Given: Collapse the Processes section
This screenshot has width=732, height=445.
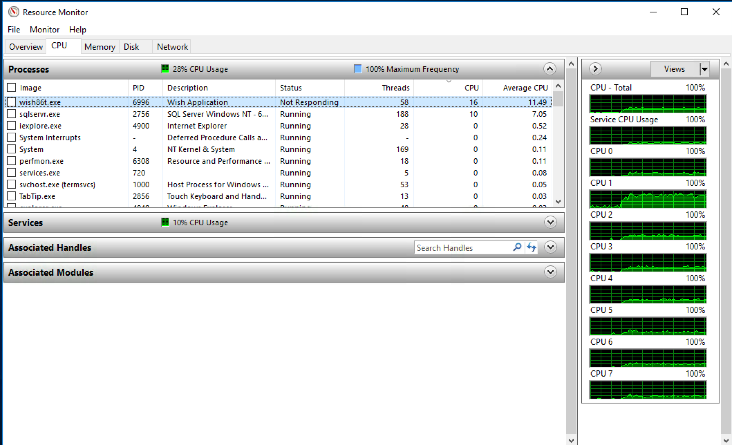Looking at the screenshot, I should (x=550, y=69).
